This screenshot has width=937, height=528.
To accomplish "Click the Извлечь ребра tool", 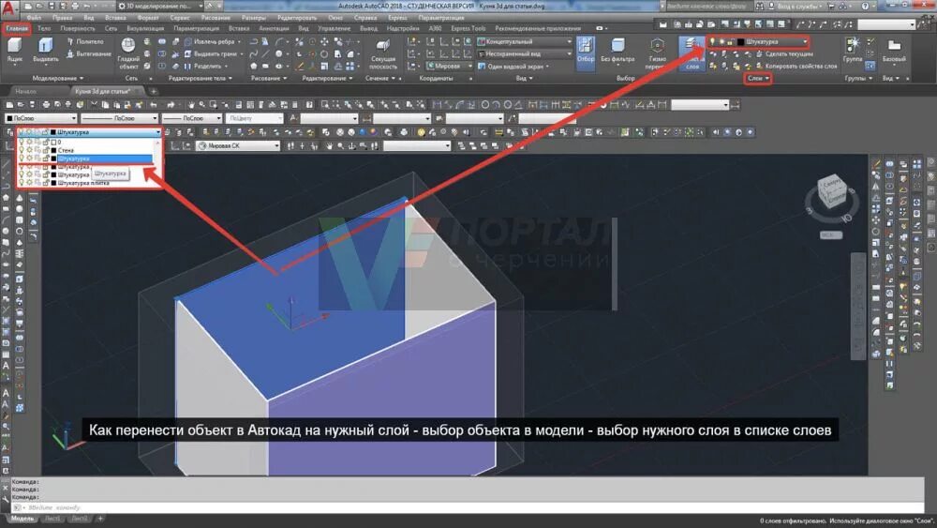I will pyautogui.click(x=214, y=41).
